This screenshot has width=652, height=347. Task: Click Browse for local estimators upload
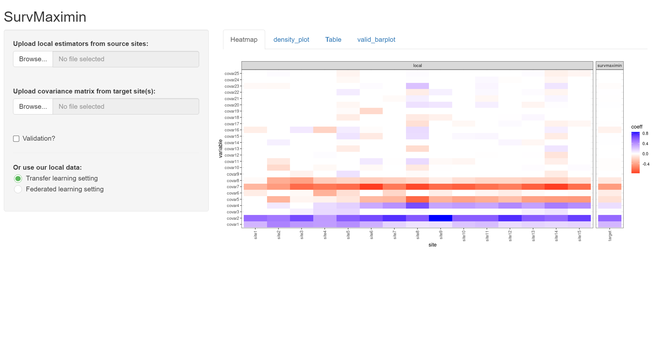(33, 59)
